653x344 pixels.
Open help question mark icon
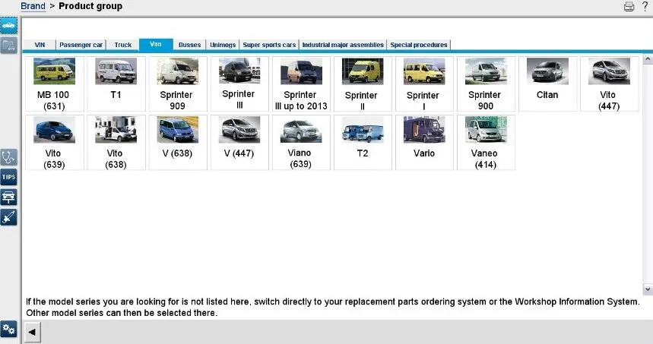[x=645, y=6]
